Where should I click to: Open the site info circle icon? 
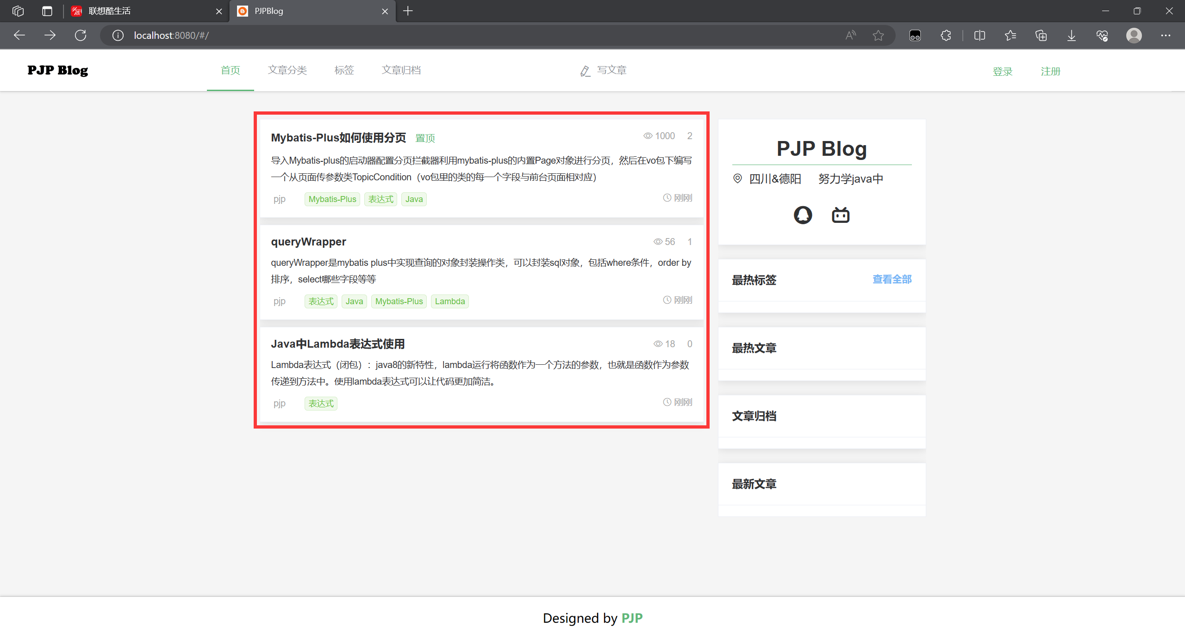pyautogui.click(x=118, y=36)
